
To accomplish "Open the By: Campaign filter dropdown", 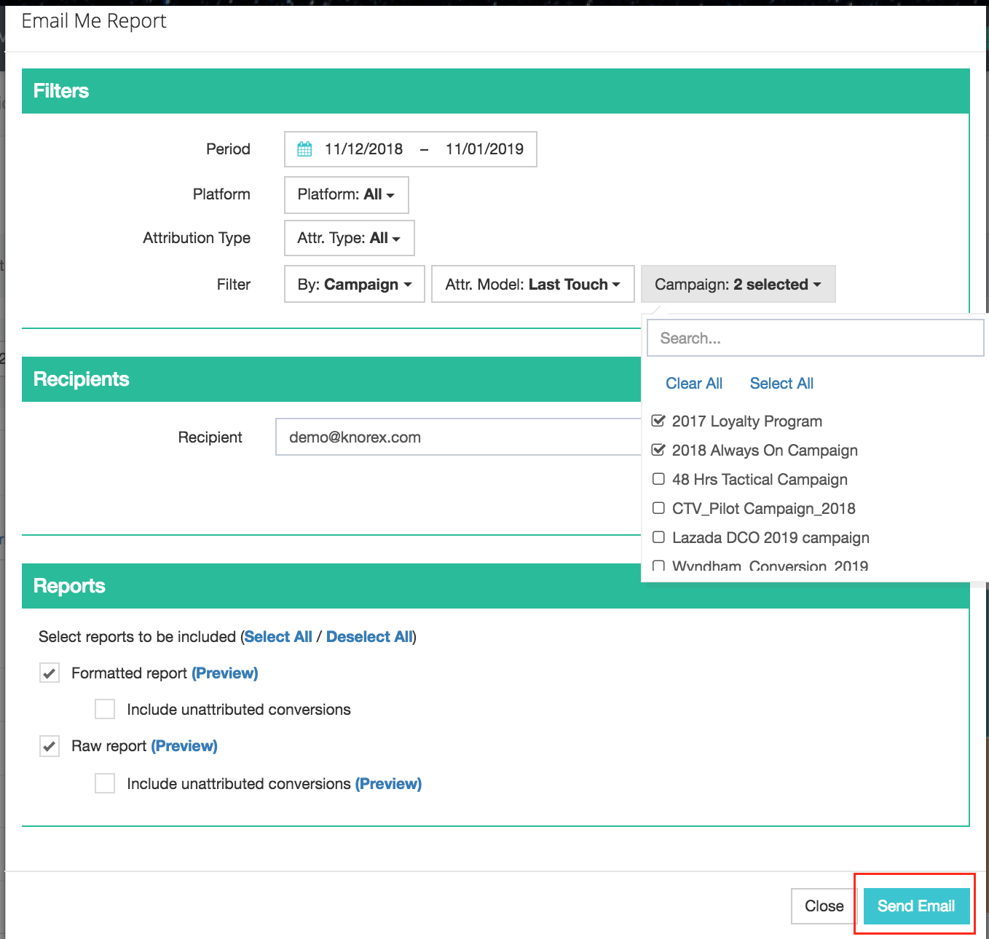I will (354, 285).
